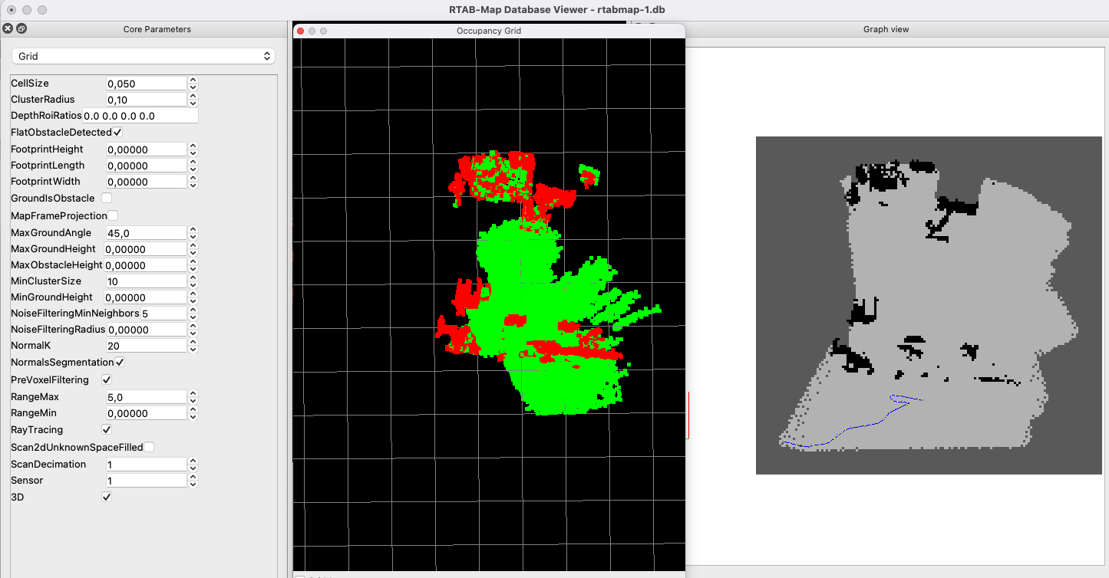Image resolution: width=1109 pixels, height=578 pixels.
Task: Click the ScanDecimation input field
Action: pos(146,464)
